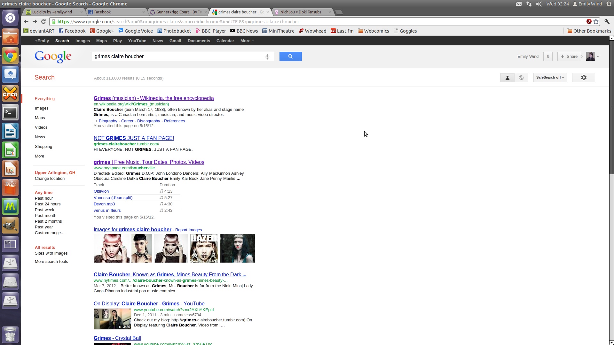Open the NOT GRIMES JUST A FAN PAGE result
This screenshot has width=614, height=345.
pyautogui.click(x=134, y=138)
